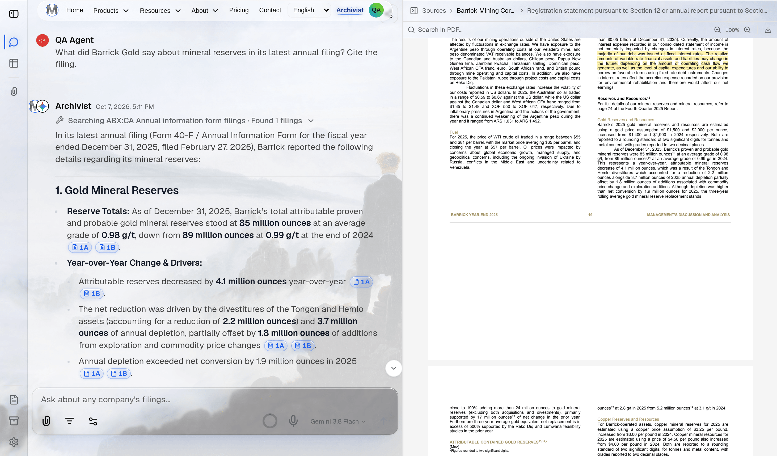
Task: Open citation 1A under annual depletion line
Action: point(92,373)
